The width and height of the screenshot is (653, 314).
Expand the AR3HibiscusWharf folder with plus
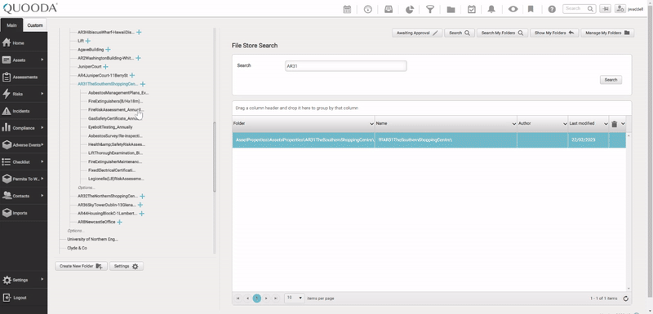coord(139,32)
